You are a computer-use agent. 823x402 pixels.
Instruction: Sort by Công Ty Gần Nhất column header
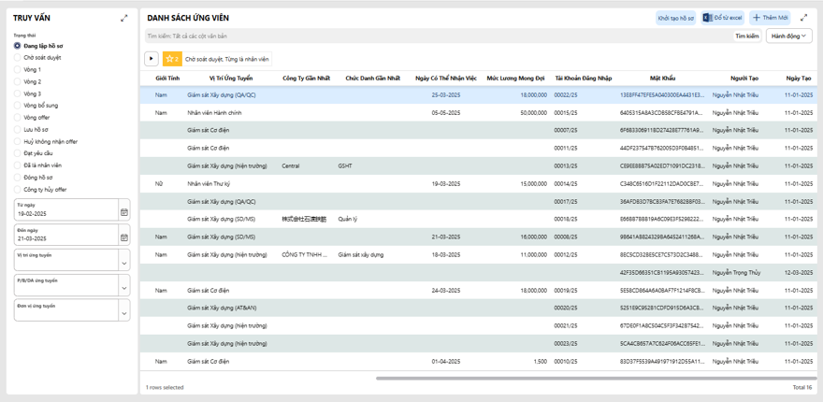point(307,79)
